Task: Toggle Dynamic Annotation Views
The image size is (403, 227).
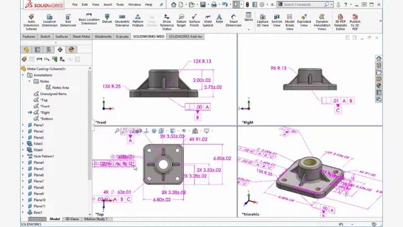Action: click(x=322, y=22)
